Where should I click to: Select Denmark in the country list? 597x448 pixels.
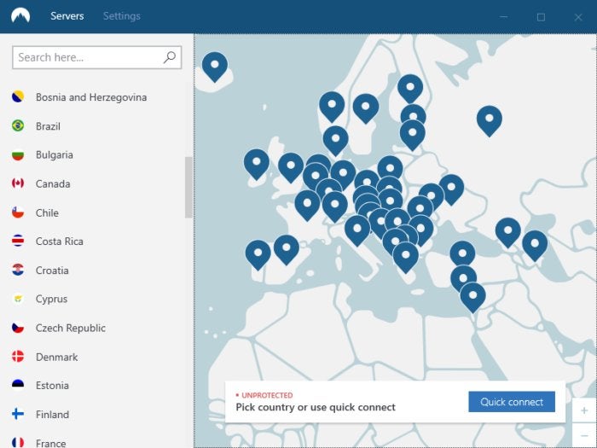pos(57,357)
